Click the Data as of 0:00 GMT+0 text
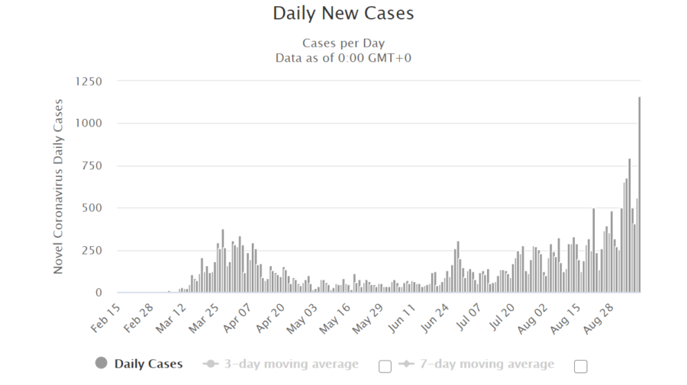687x385 pixels. [343, 57]
